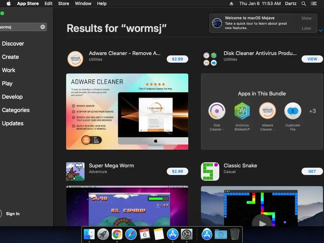Go to the Discover section

[x=13, y=44]
